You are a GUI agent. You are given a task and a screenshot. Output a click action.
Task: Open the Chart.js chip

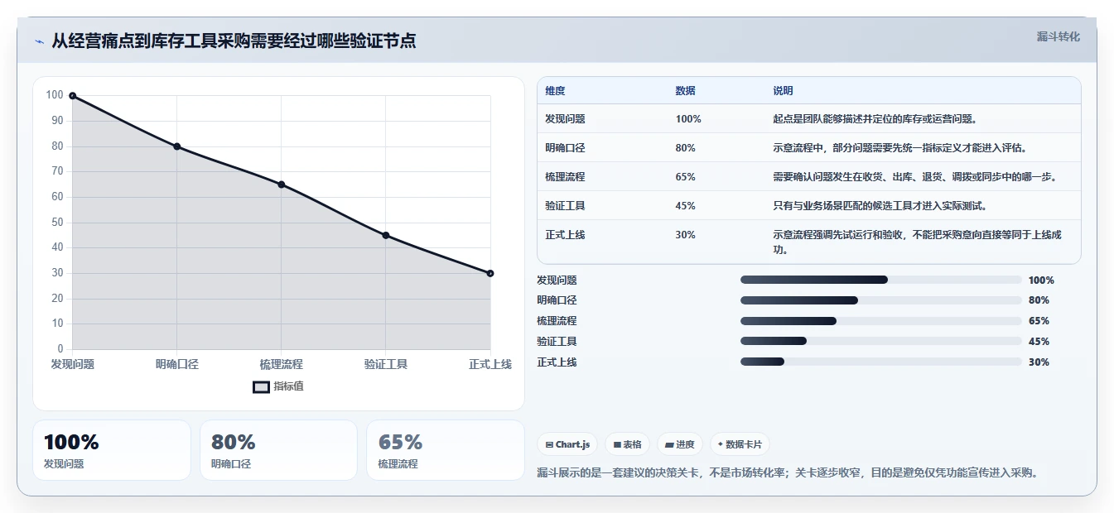(567, 444)
